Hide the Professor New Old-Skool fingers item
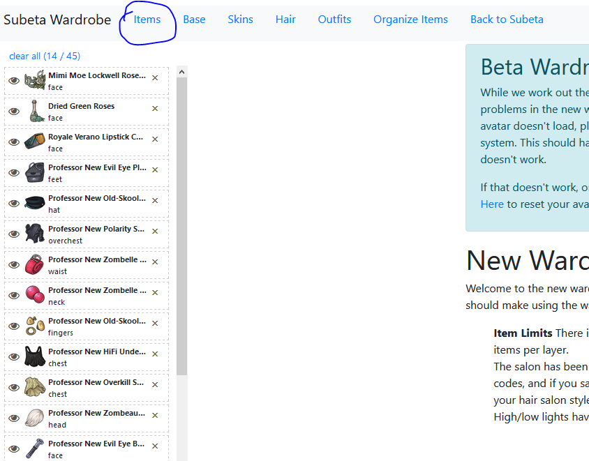 click(x=14, y=326)
